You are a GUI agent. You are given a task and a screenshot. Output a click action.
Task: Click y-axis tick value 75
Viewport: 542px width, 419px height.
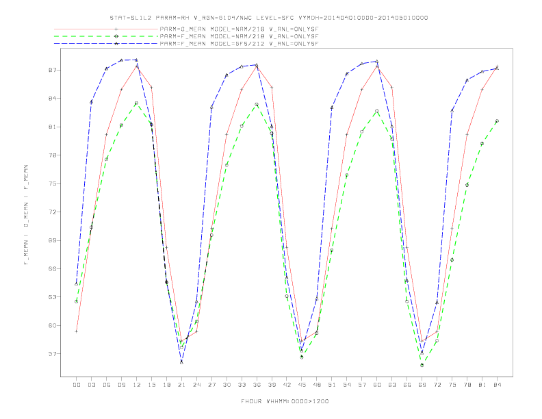point(52,183)
